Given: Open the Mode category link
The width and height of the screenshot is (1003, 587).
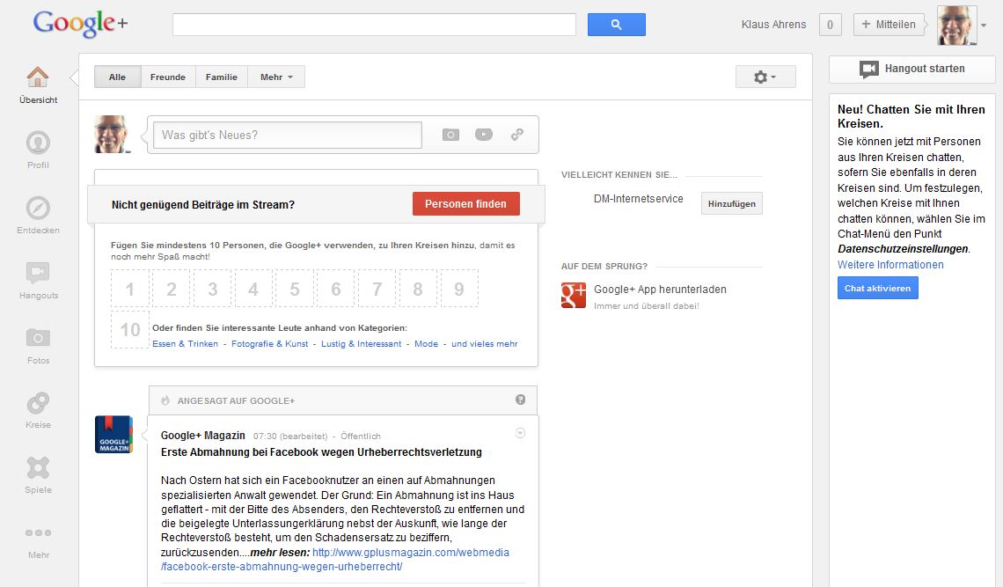Looking at the screenshot, I should pyautogui.click(x=426, y=344).
